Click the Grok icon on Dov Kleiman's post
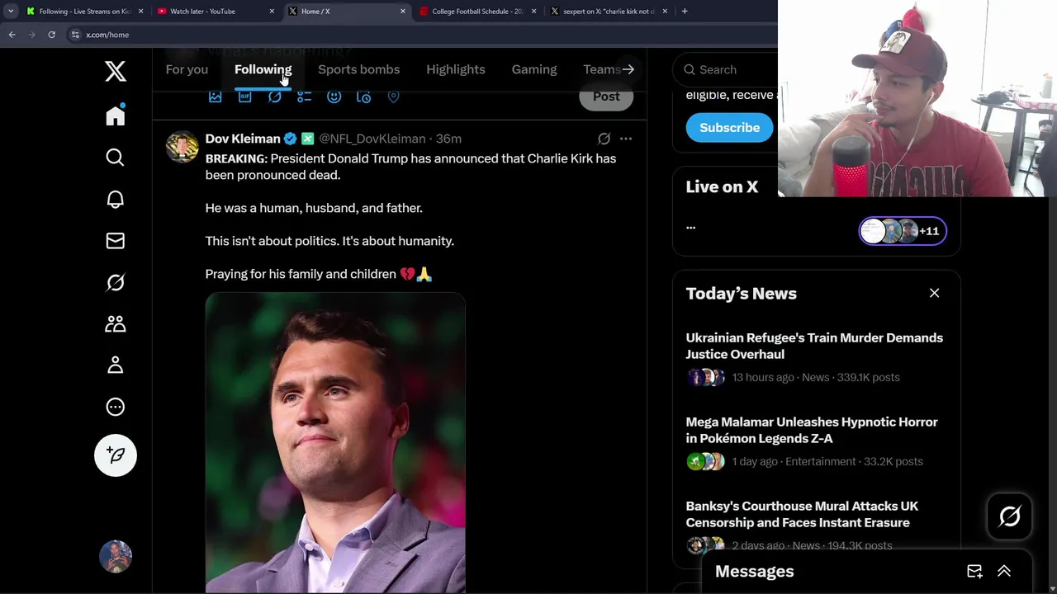The width and height of the screenshot is (1057, 594). pyautogui.click(x=604, y=139)
